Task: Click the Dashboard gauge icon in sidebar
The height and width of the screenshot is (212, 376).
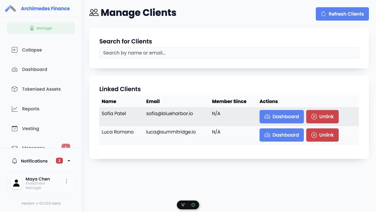Action: pyautogui.click(x=14, y=69)
